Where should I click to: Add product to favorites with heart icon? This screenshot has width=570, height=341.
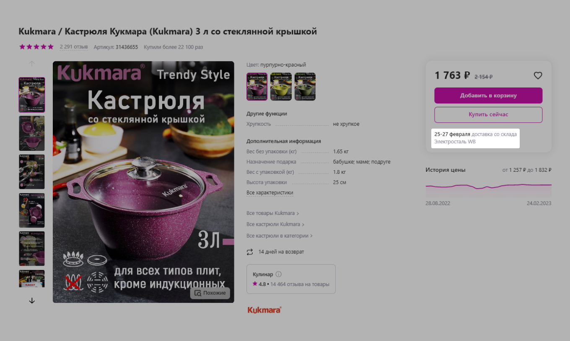(x=538, y=75)
